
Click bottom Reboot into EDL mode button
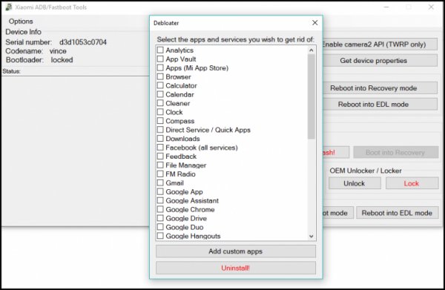tap(398, 213)
